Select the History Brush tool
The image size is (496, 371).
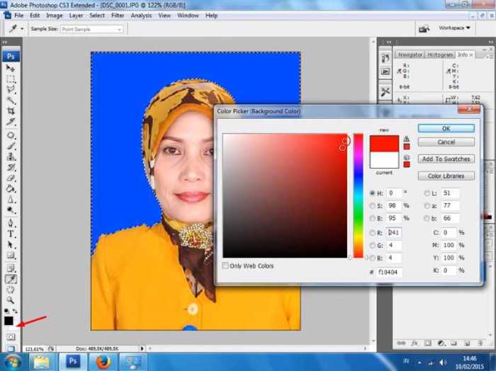point(11,168)
